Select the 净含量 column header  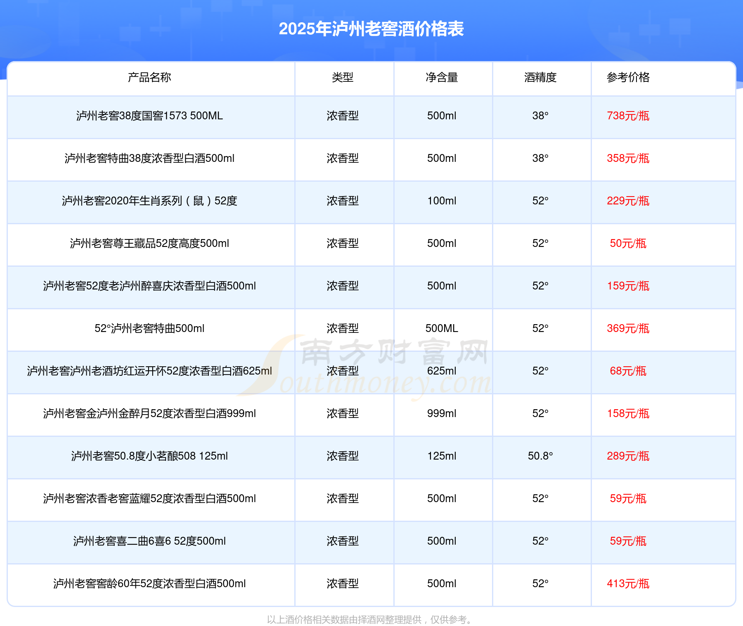click(442, 77)
